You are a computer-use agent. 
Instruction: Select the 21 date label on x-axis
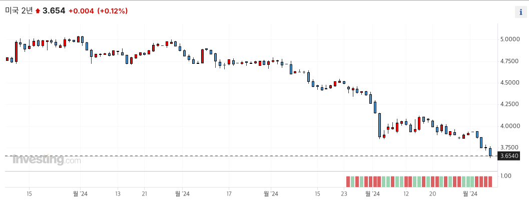point(144,194)
